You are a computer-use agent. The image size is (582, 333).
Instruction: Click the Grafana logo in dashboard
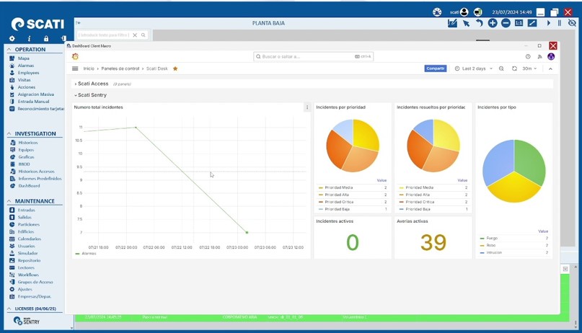click(75, 56)
